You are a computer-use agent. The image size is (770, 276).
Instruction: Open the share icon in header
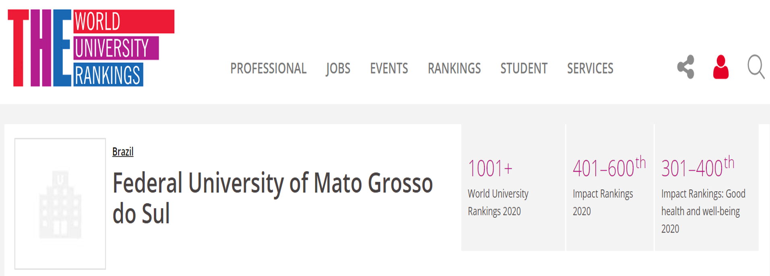[x=685, y=67]
